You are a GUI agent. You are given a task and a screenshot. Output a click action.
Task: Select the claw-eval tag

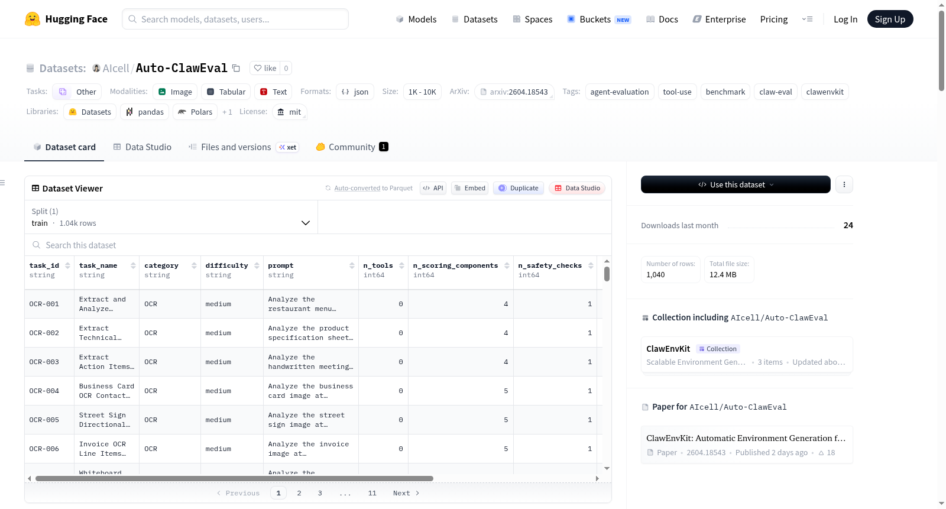775,92
